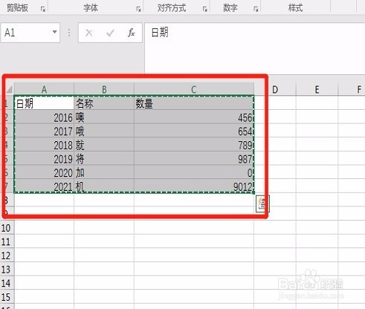
Task: Click the 对齐方式 group label
Action: (x=172, y=8)
